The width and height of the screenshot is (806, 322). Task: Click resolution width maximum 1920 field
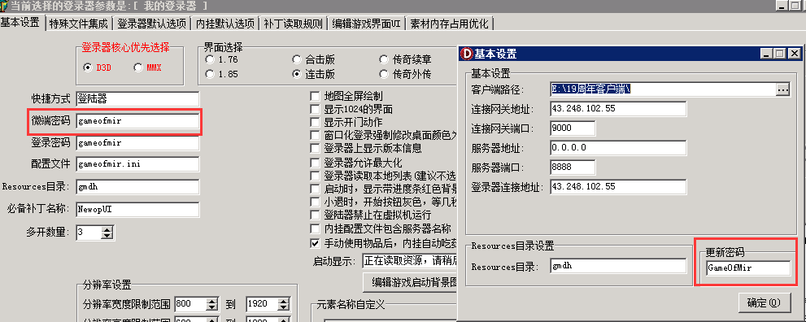pos(262,304)
